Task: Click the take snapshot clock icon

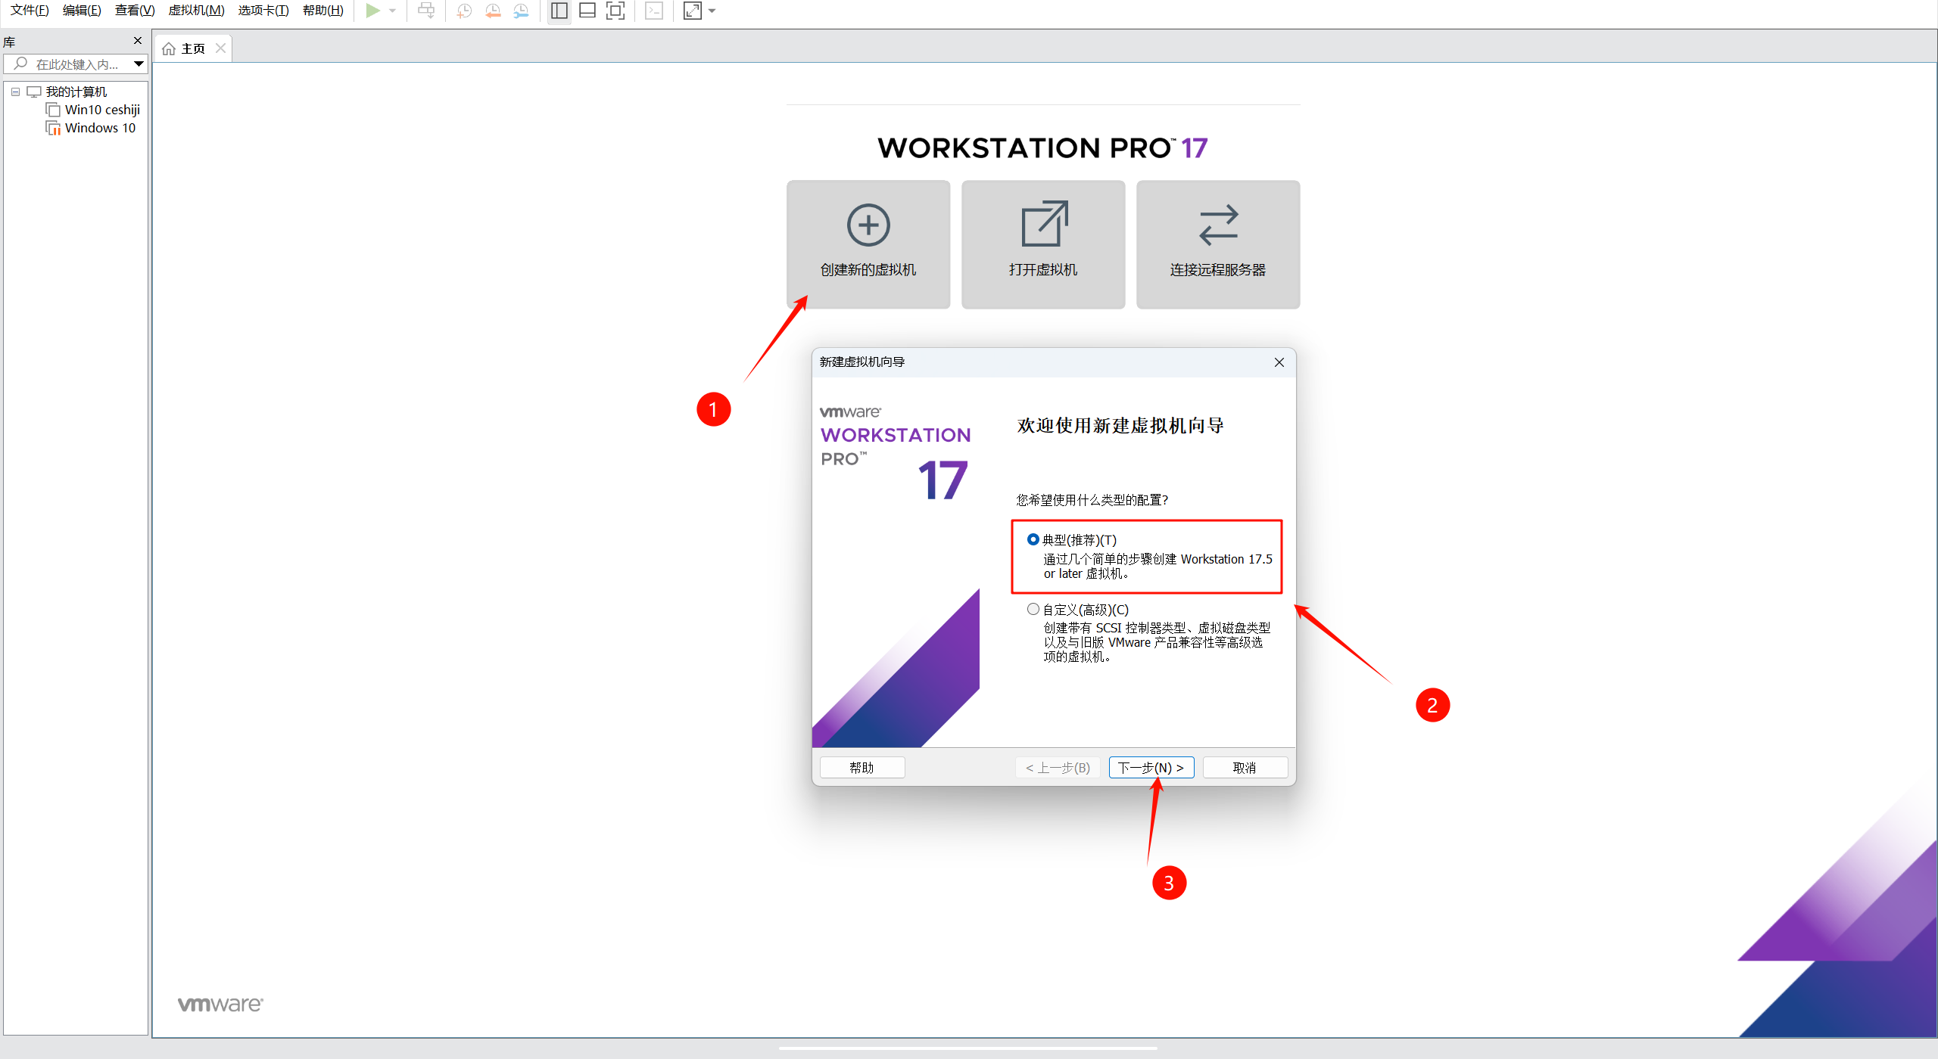Action: point(464,11)
